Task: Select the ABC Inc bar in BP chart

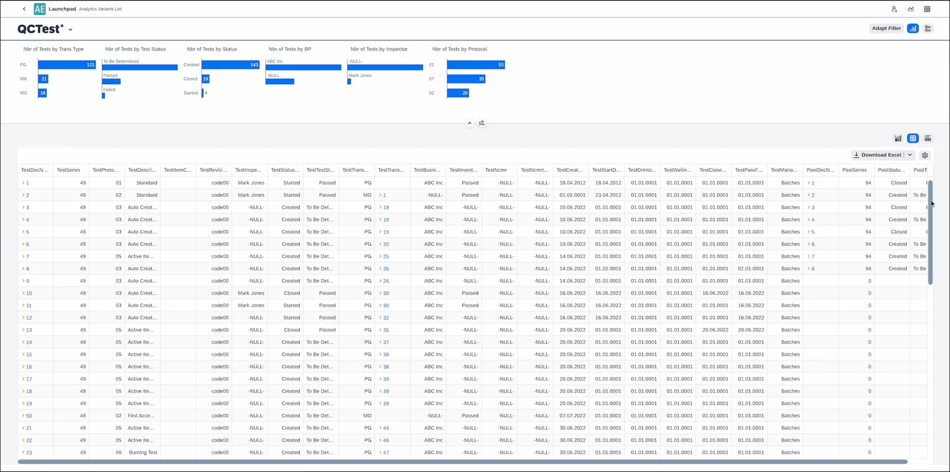Action: pos(303,67)
